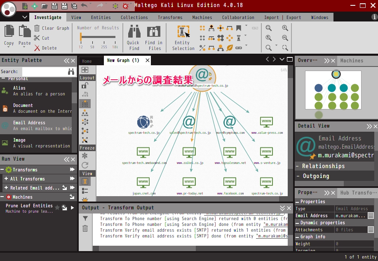Open the Transforms ribbon tab
The width and height of the screenshot is (378, 261).
click(170, 17)
